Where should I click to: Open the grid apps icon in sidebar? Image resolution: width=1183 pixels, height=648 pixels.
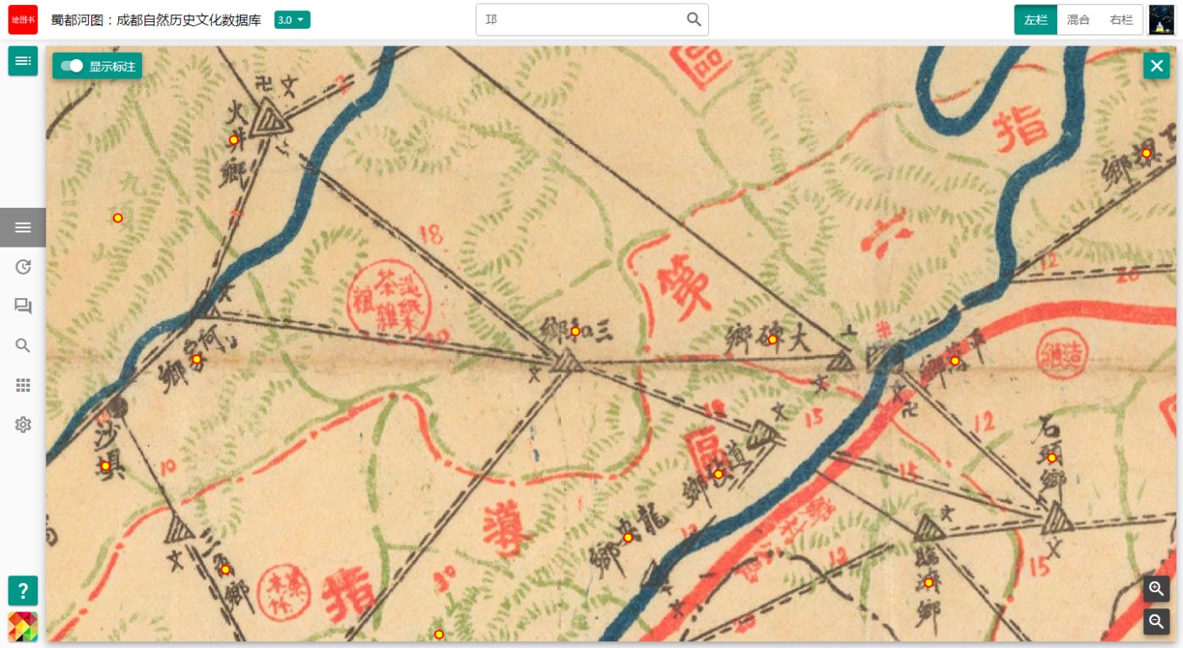pos(23,385)
